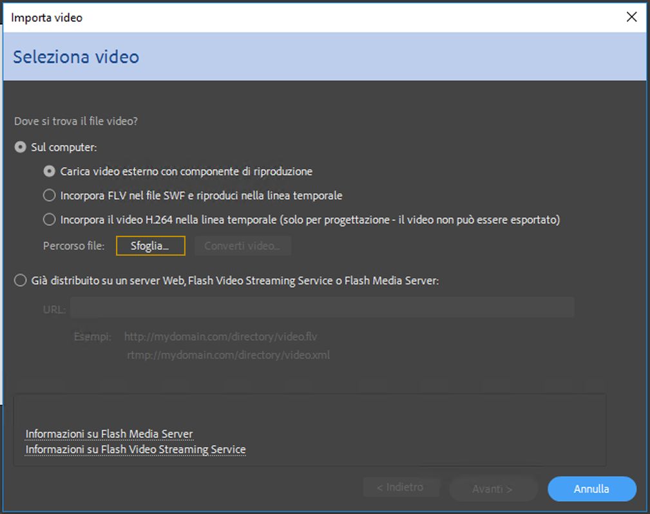Open 'Informazioni su Flash Media Server' link

109,434
